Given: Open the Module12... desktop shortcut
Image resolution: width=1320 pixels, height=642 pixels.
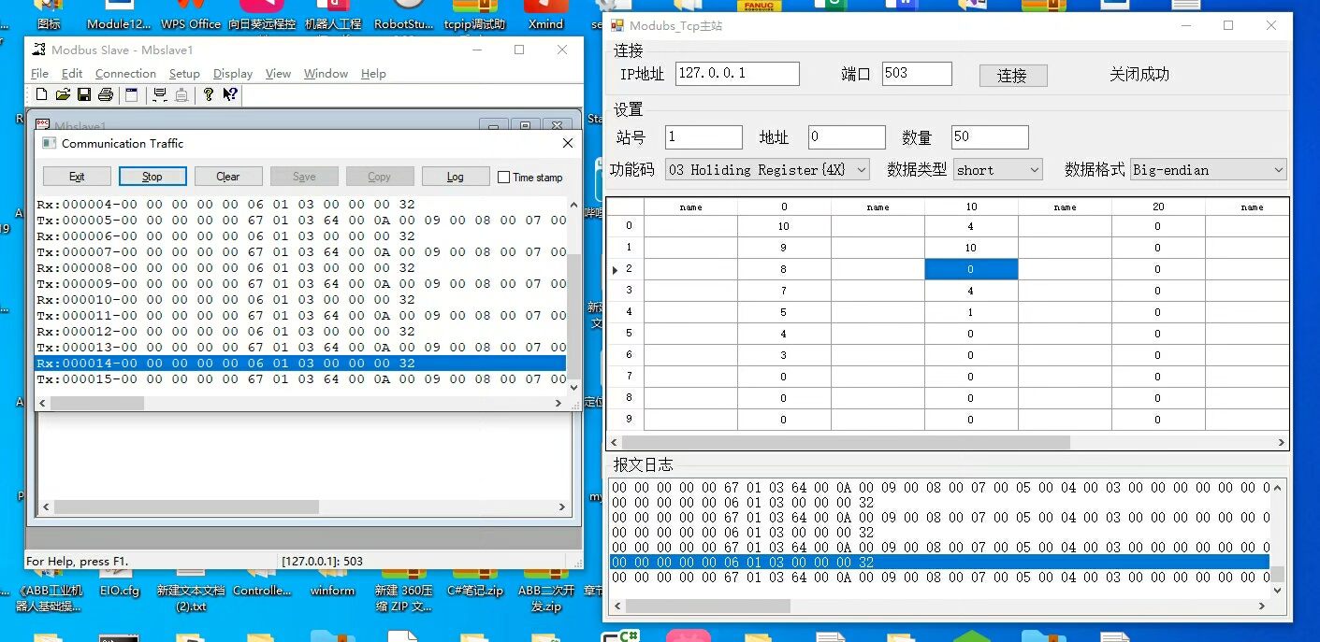Looking at the screenshot, I should pos(119,16).
